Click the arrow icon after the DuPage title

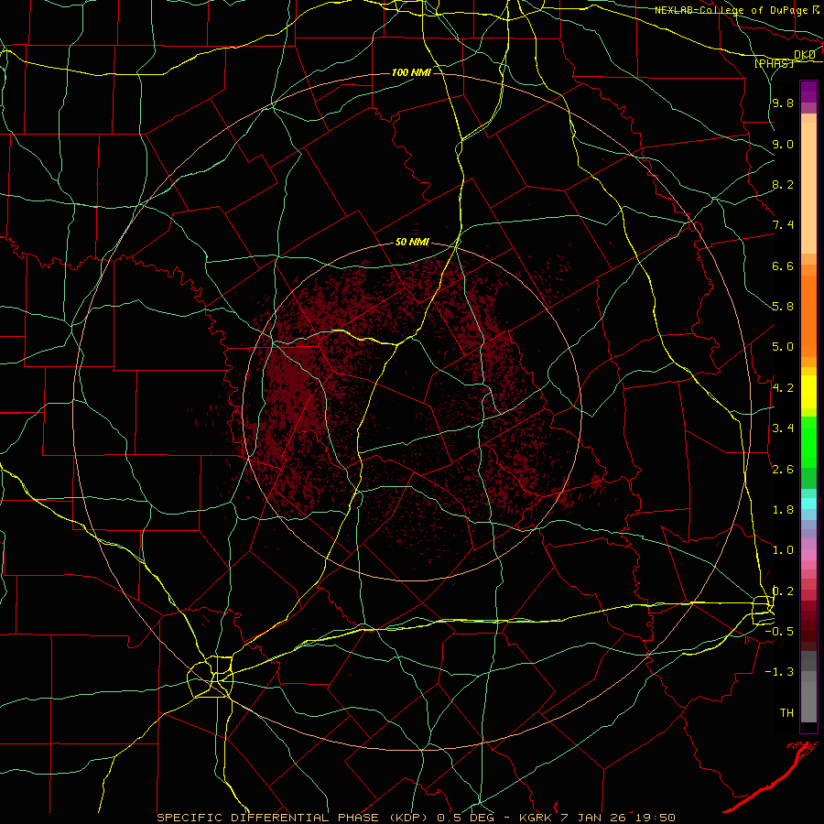[x=816, y=9]
